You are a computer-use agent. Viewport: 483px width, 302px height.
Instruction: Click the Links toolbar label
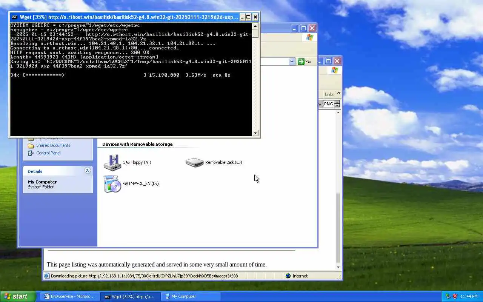(329, 94)
